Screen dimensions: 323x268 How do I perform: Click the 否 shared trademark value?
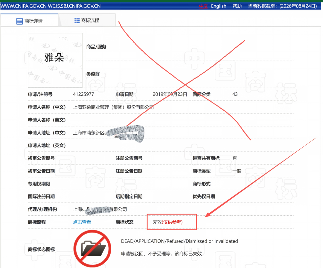pos(235,158)
